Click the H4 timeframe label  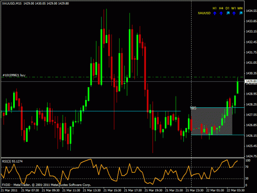(x=221, y=8)
